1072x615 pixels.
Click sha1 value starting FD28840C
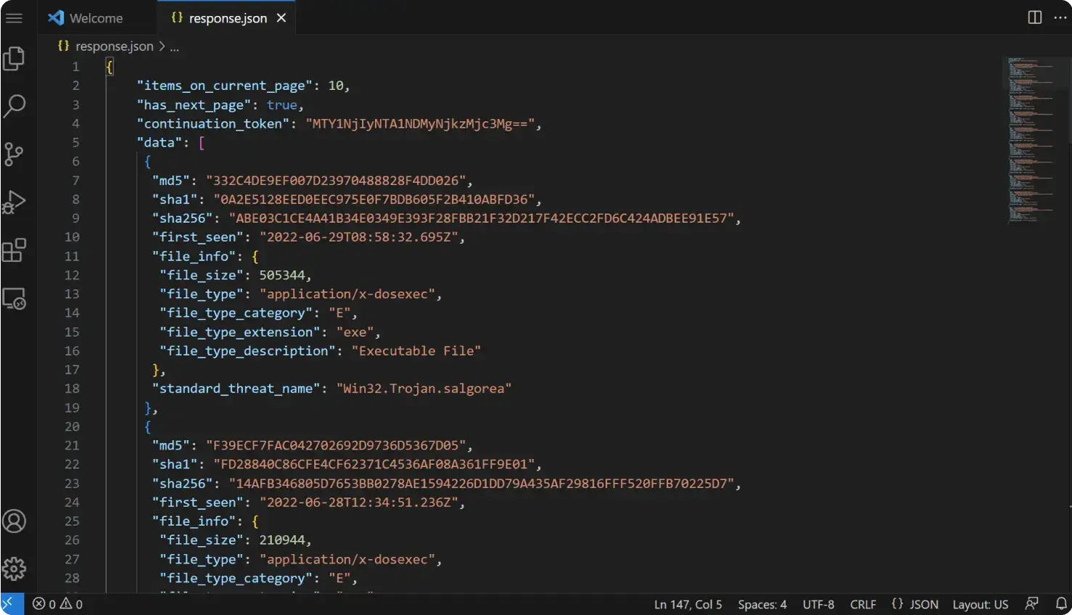click(x=374, y=463)
